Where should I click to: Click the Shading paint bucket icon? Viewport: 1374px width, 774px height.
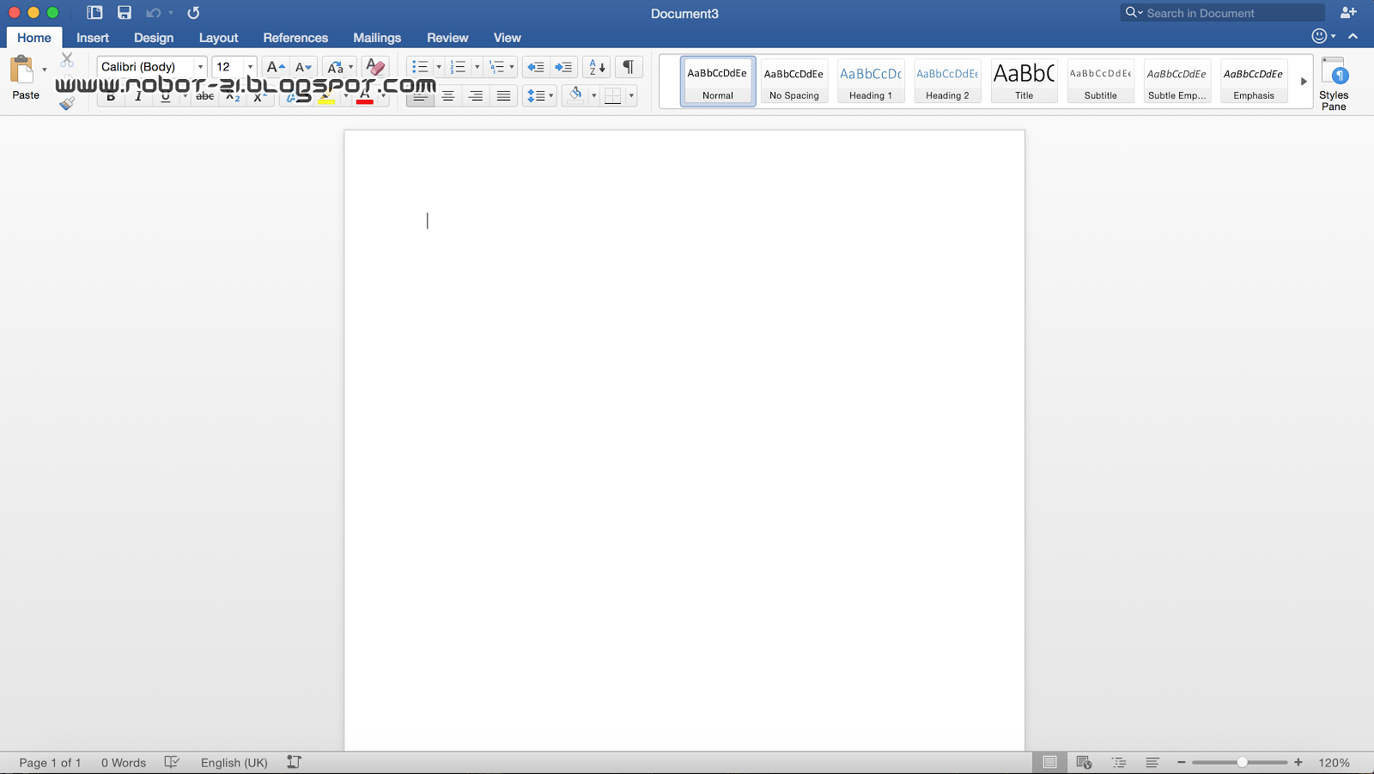(575, 94)
